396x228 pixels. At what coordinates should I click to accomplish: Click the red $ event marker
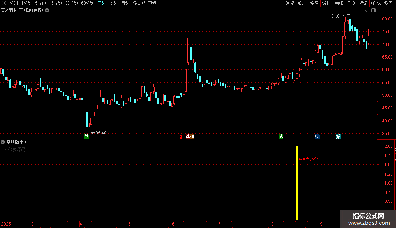point(181,137)
